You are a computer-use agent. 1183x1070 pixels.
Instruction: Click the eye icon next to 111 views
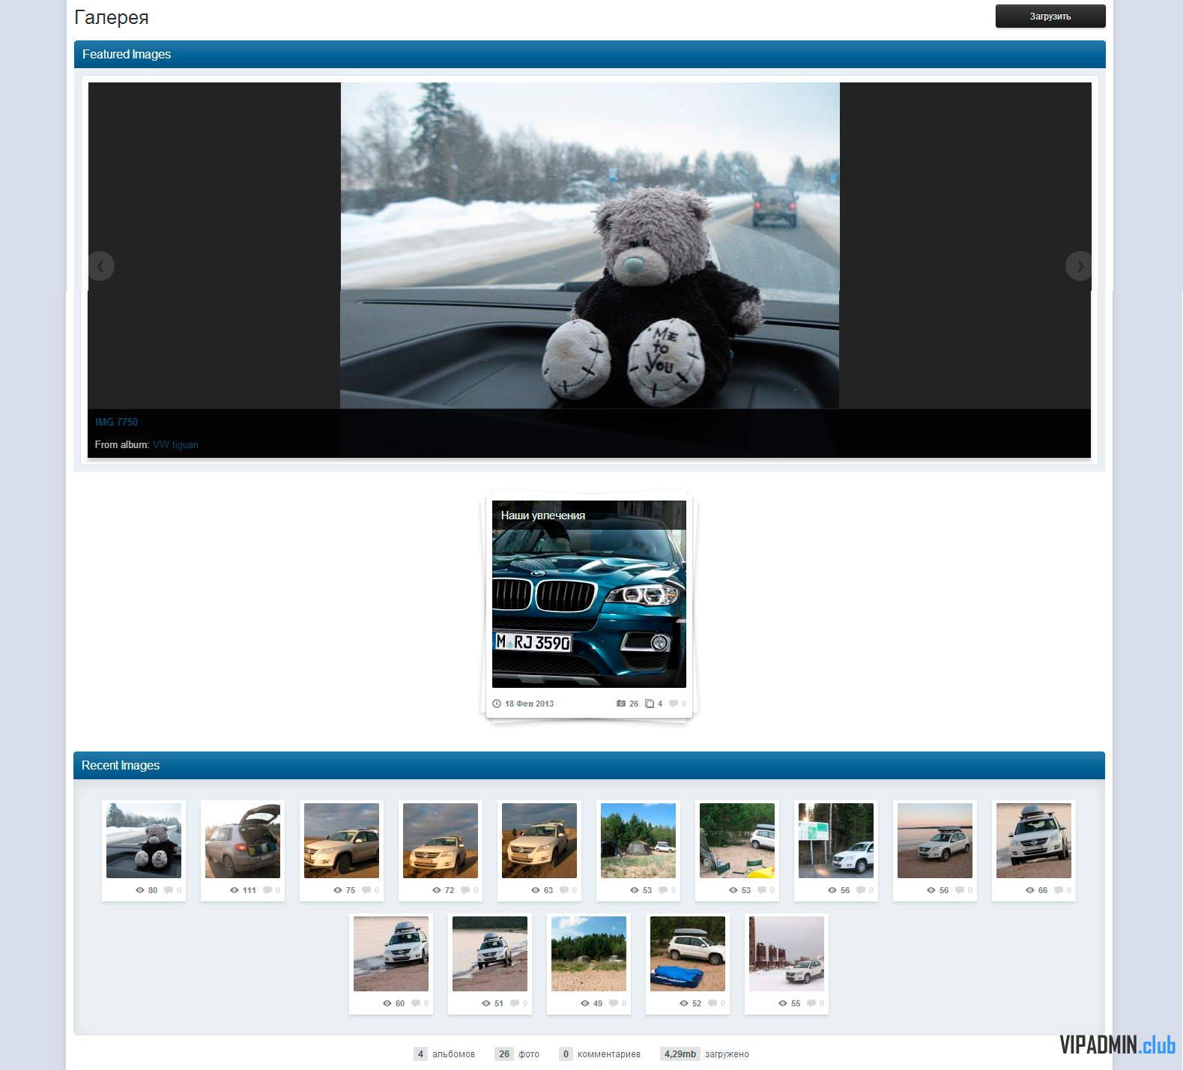[234, 890]
